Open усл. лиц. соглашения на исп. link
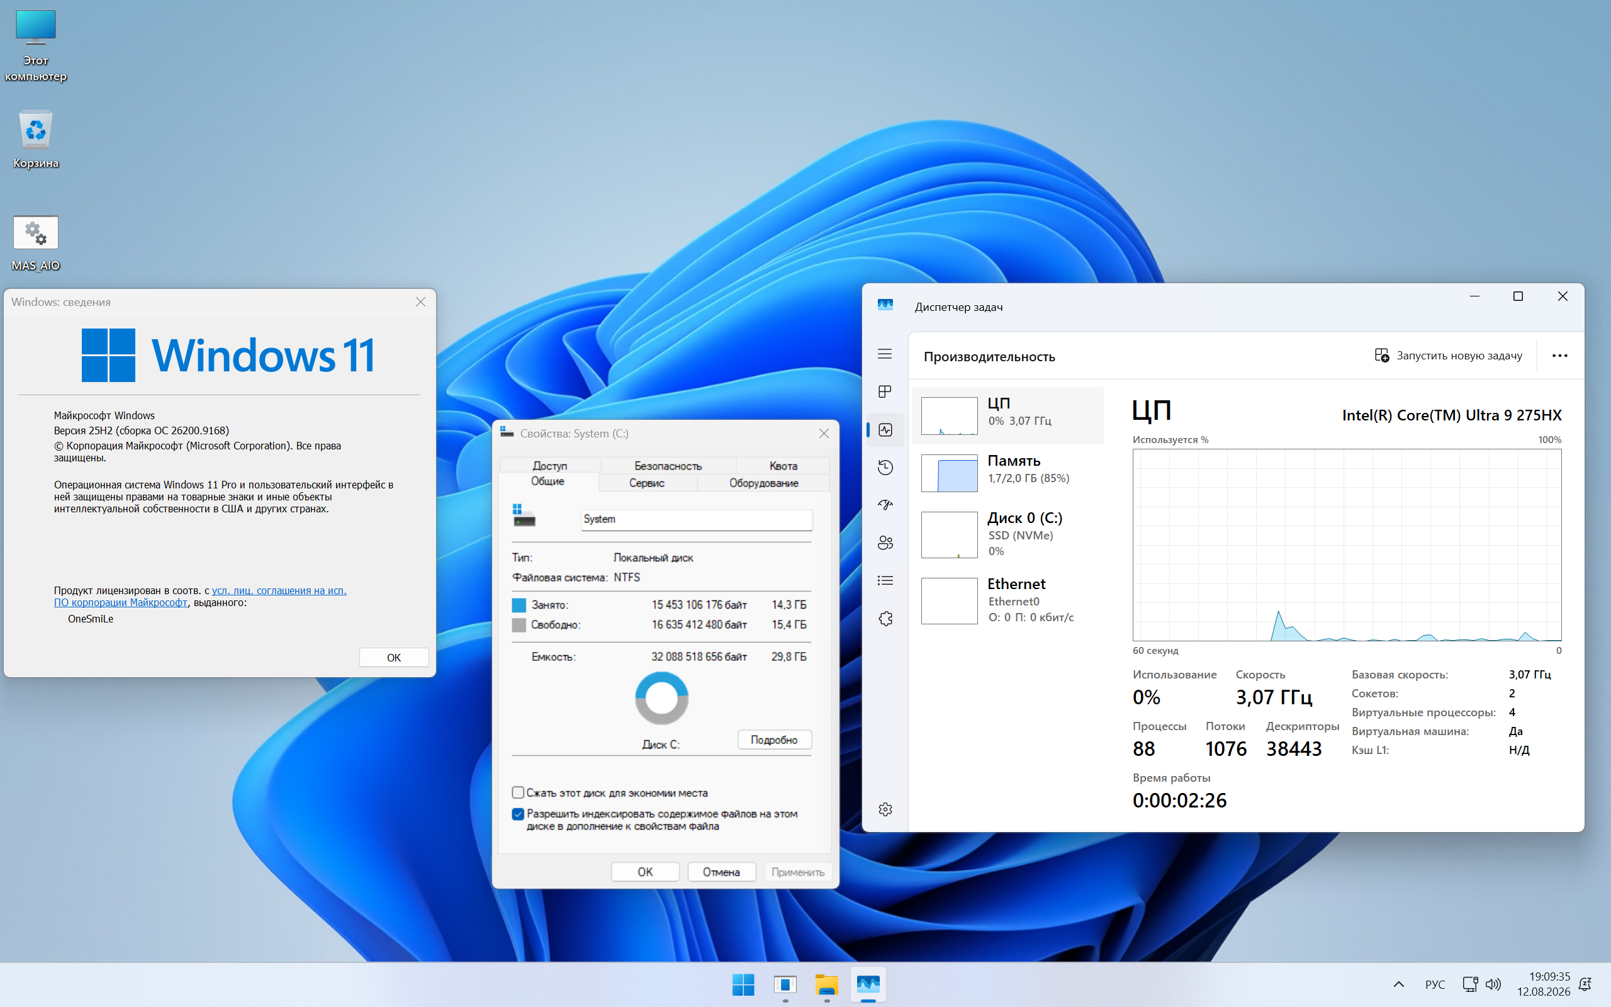Image resolution: width=1611 pixels, height=1007 pixels. (x=279, y=590)
